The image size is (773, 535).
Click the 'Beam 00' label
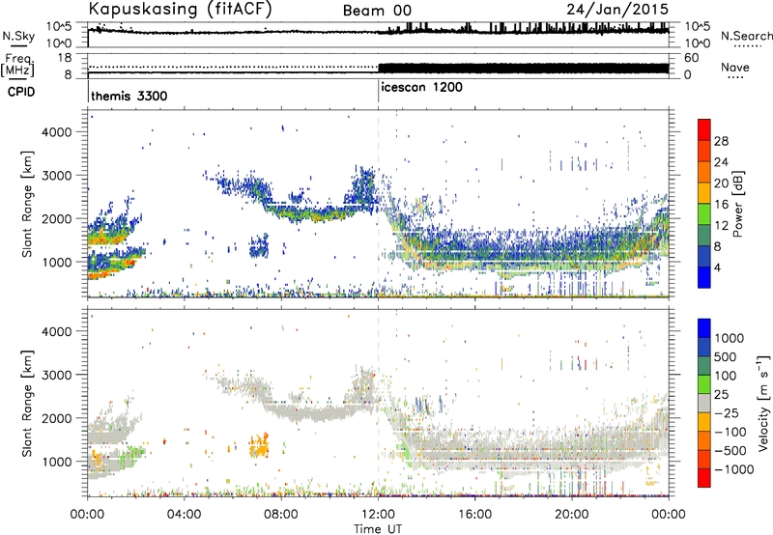click(x=377, y=11)
